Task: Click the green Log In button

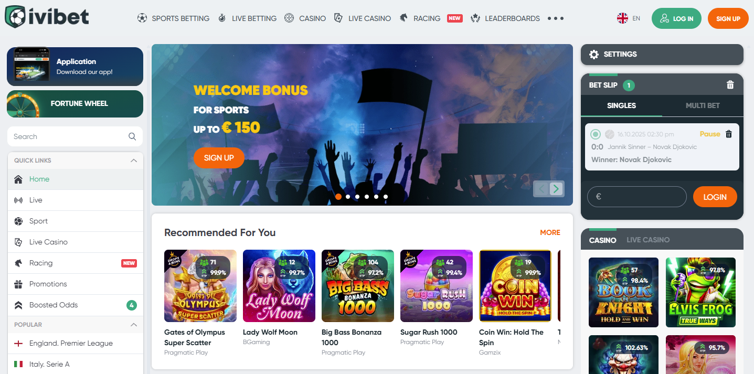Action: [x=676, y=18]
